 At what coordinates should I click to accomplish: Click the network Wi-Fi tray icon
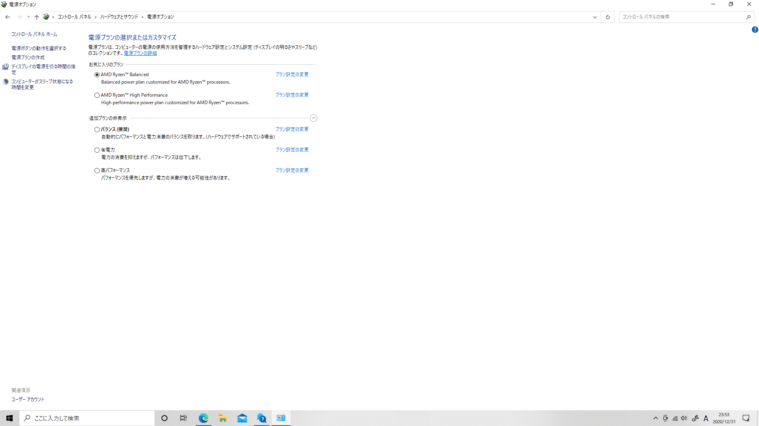tap(675, 418)
